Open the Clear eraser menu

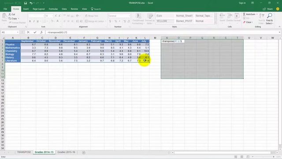(248, 22)
